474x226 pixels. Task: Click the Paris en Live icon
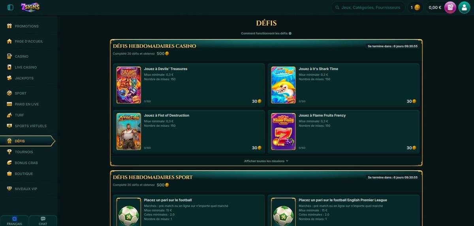tap(9, 104)
